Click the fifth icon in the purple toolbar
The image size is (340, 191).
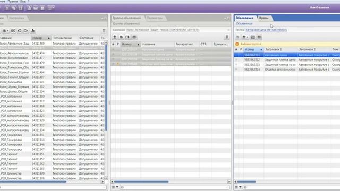pyautogui.click(x=36, y=8)
